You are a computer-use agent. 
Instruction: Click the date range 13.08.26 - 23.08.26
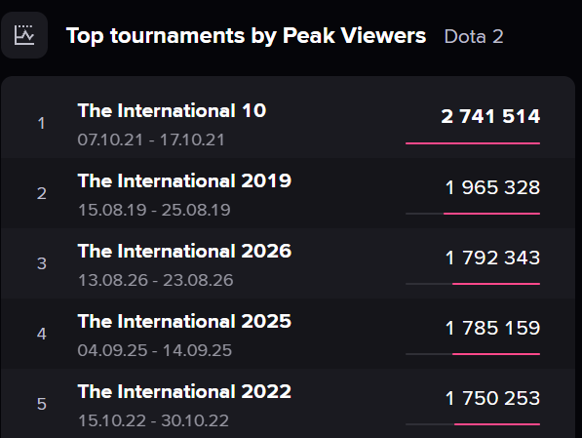156,280
